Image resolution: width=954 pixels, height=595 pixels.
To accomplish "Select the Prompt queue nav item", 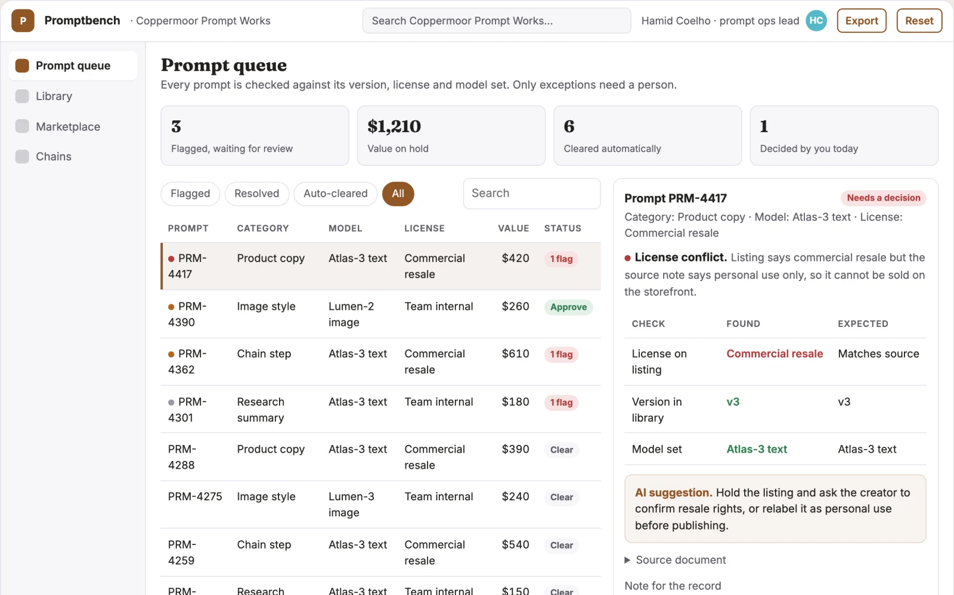I will coord(73,66).
